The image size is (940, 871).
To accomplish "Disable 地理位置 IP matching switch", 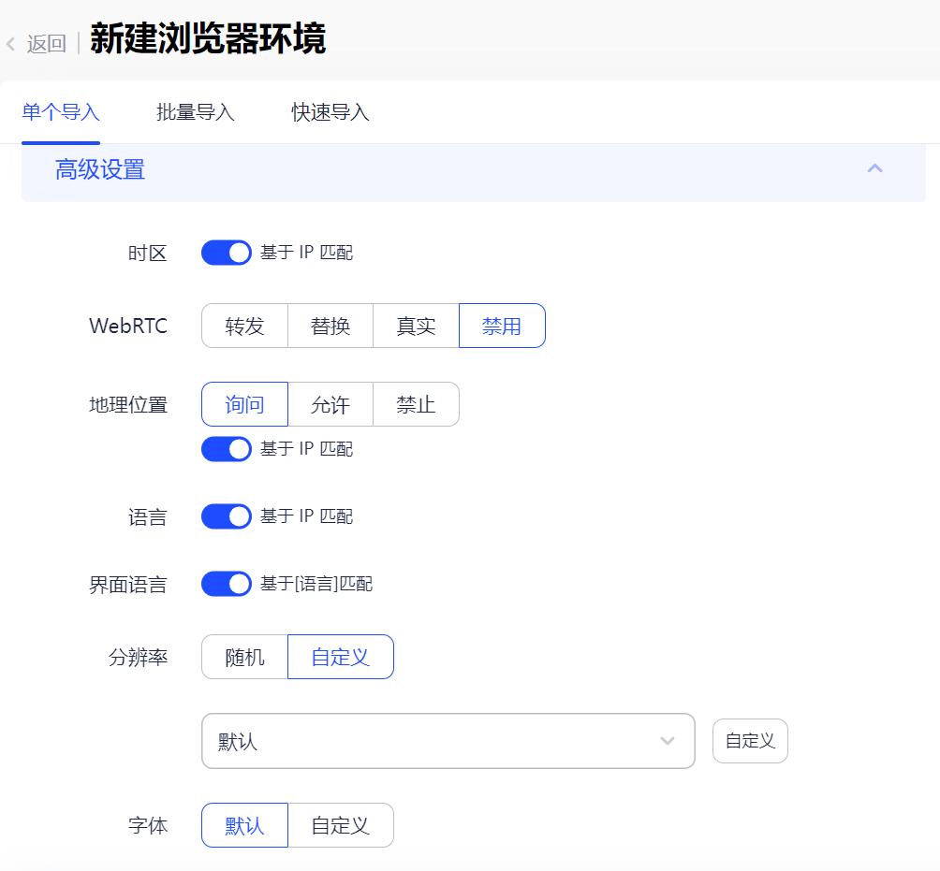I will tap(227, 449).
